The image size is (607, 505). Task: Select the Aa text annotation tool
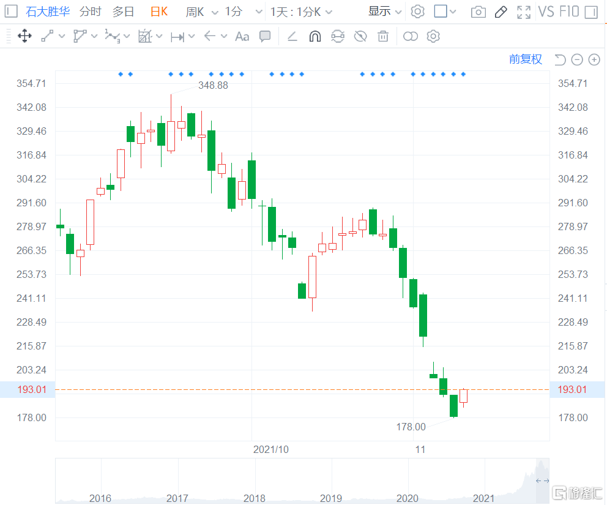click(242, 37)
